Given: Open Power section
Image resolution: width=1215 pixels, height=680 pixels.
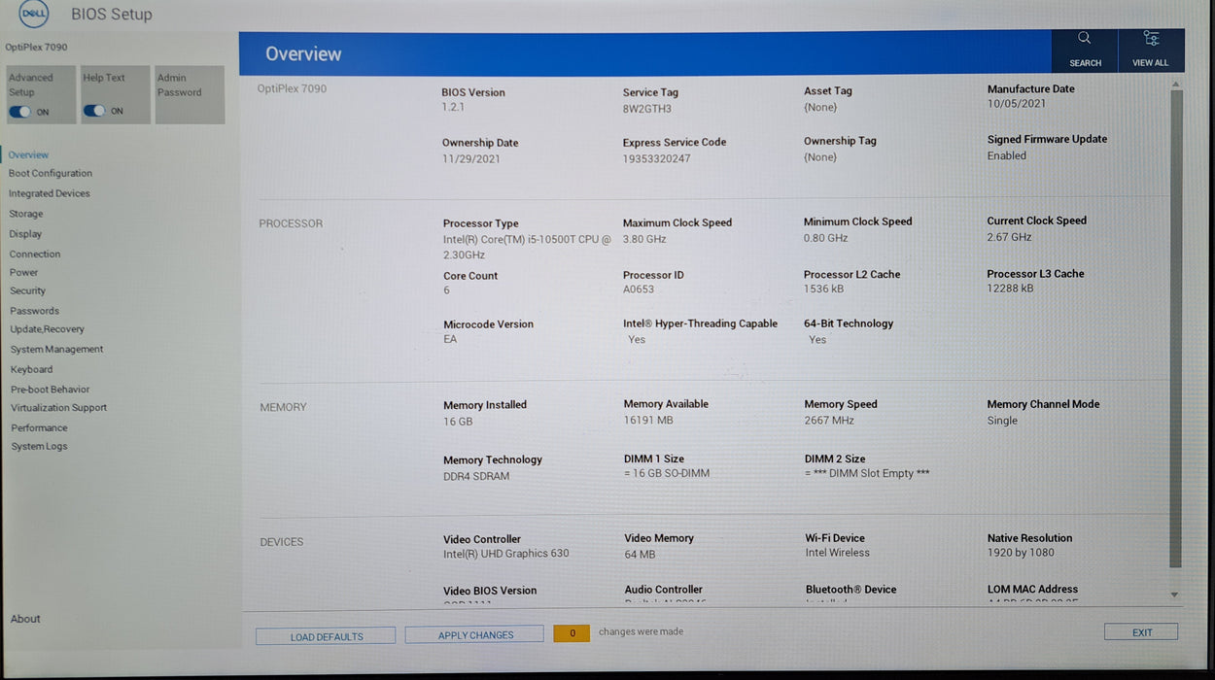Looking at the screenshot, I should point(24,272).
